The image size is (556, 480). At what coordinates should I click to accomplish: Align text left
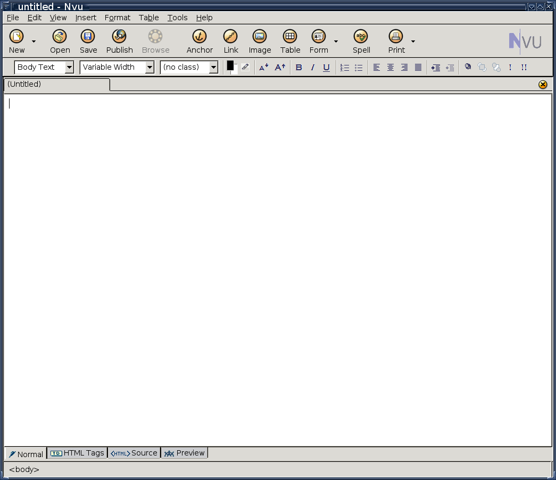pyautogui.click(x=377, y=68)
